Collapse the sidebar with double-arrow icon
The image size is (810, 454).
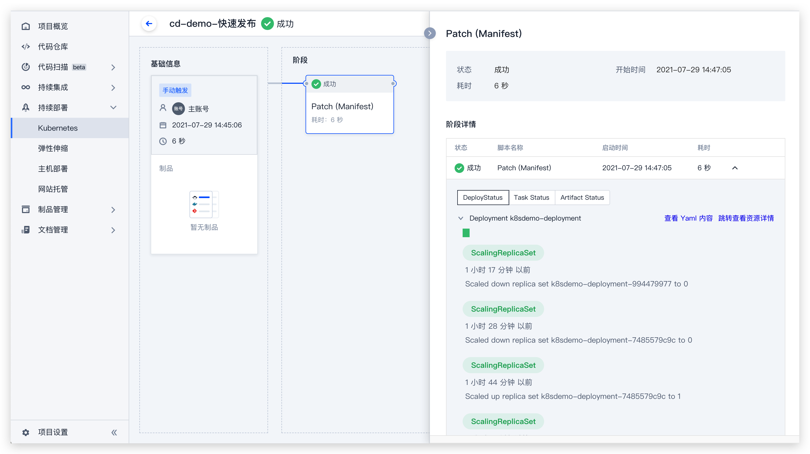coord(114,432)
